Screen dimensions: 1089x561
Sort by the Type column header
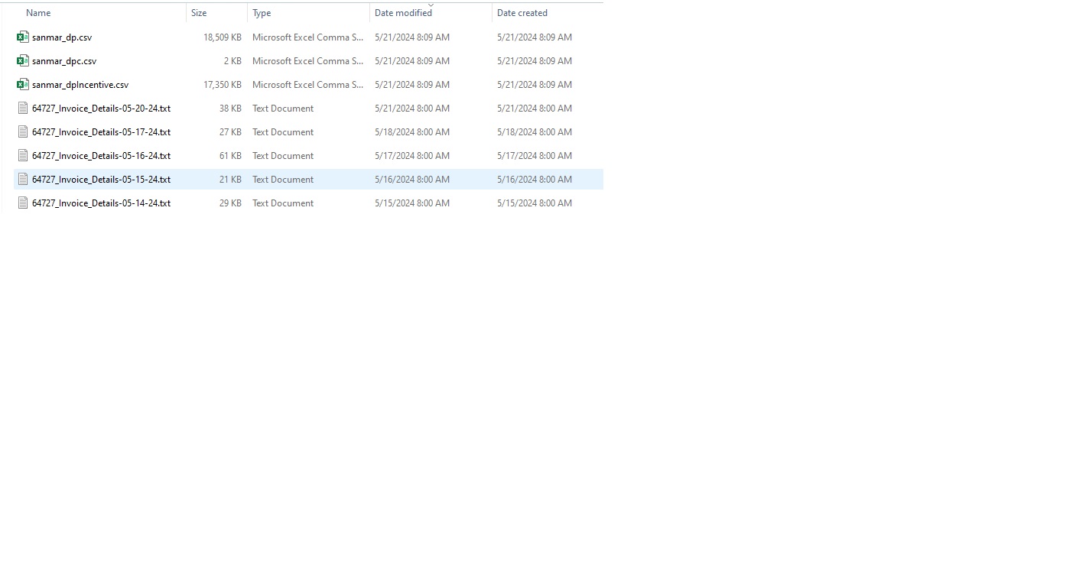262,13
